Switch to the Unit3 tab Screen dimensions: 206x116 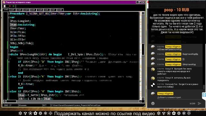point(6,10)
